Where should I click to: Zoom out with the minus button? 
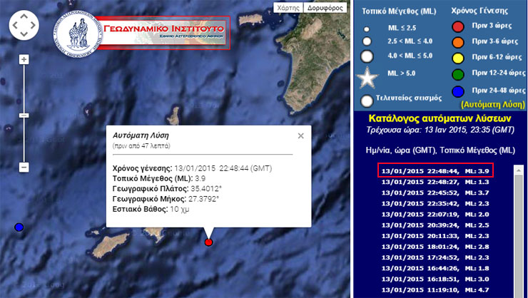24,167
